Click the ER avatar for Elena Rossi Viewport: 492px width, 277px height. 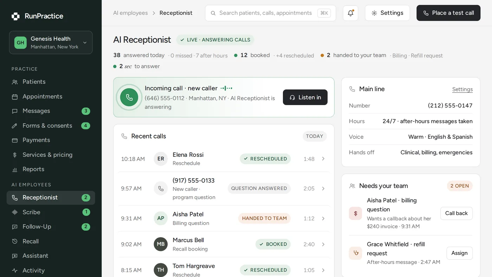tap(161, 159)
